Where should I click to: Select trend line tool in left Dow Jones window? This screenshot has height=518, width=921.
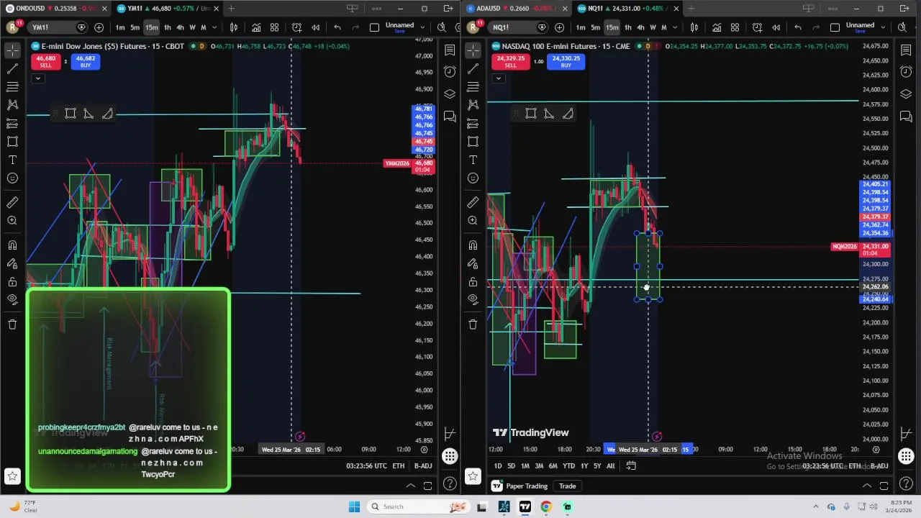coord(12,69)
